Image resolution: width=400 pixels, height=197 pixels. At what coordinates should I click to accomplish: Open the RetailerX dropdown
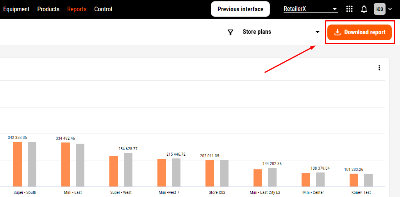pos(311,9)
